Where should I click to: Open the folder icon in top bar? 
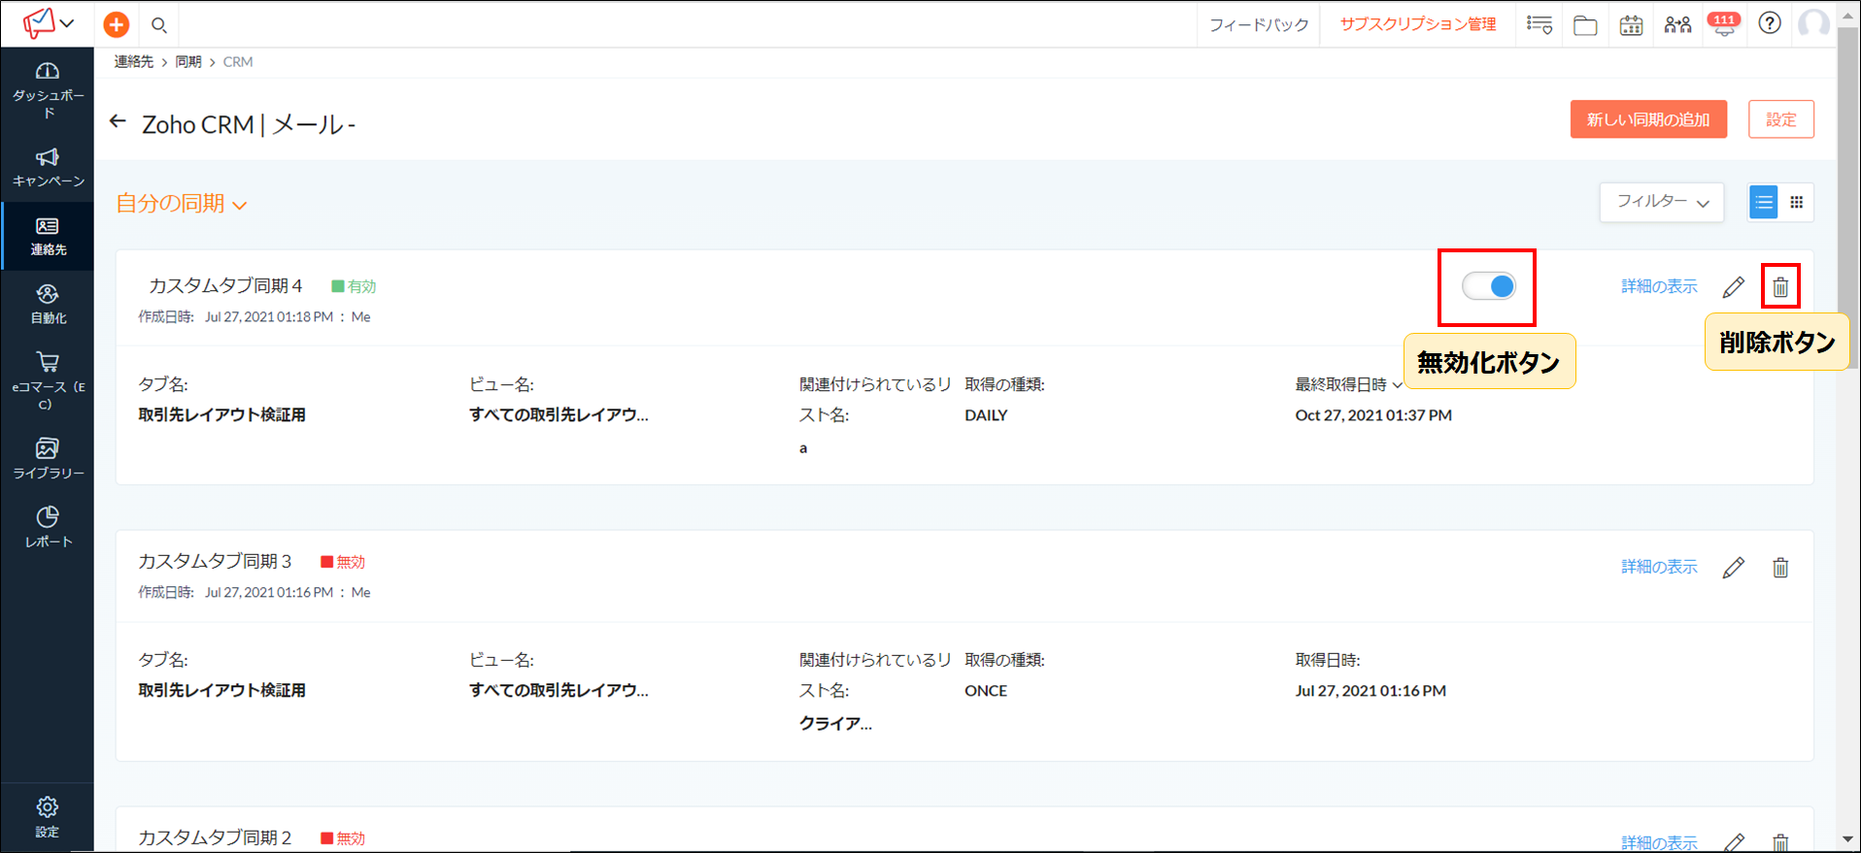(x=1585, y=24)
